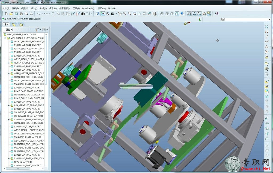Open the model tree Settings dropdown
The height and width of the screenshot is (173, 273).
(38, 30)
